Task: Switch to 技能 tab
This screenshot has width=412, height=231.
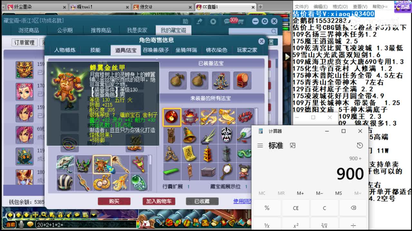Action: pyautogui.click(x=95, y=50)
